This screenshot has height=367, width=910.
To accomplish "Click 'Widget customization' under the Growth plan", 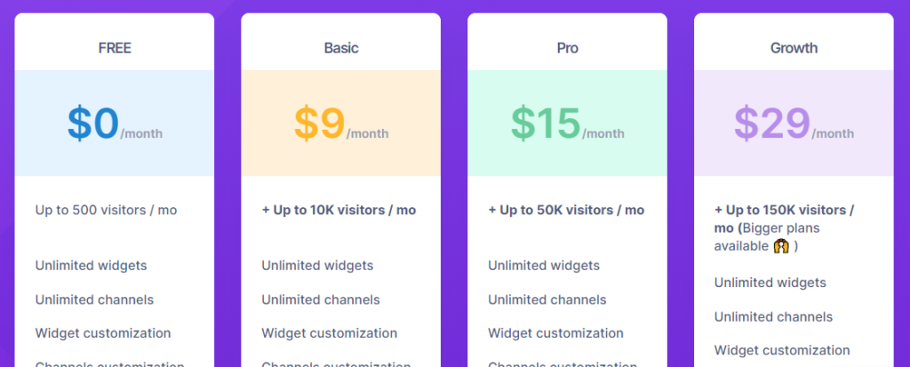I will click(x=782, y=350).
